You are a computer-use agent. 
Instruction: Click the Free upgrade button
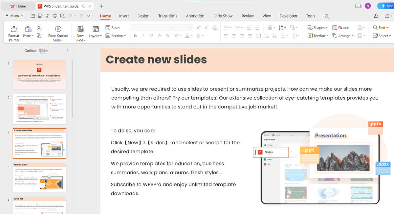[386, 6]
